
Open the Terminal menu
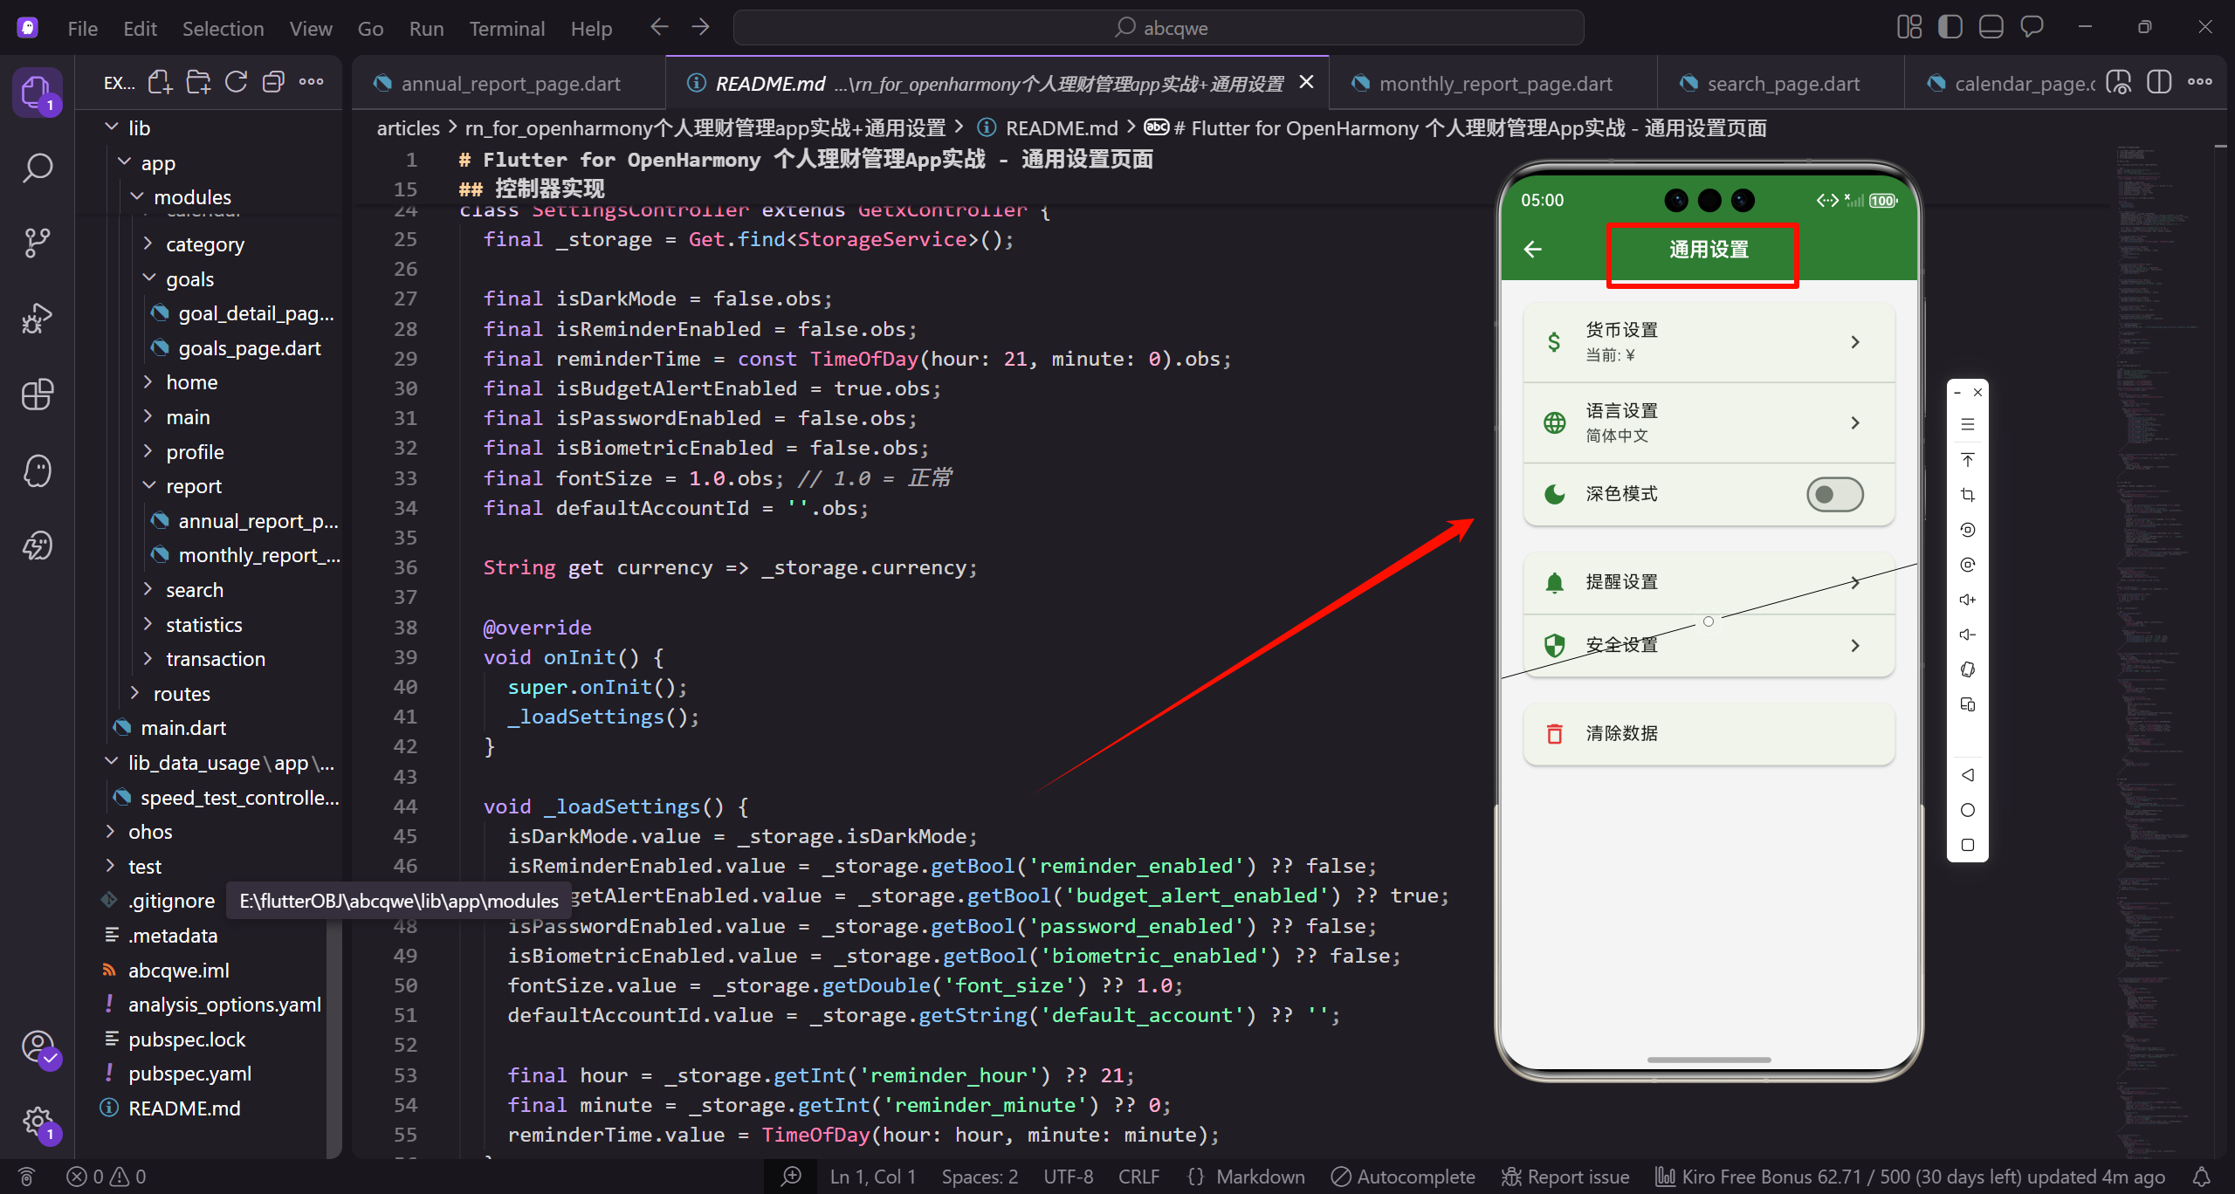point(506,29)
